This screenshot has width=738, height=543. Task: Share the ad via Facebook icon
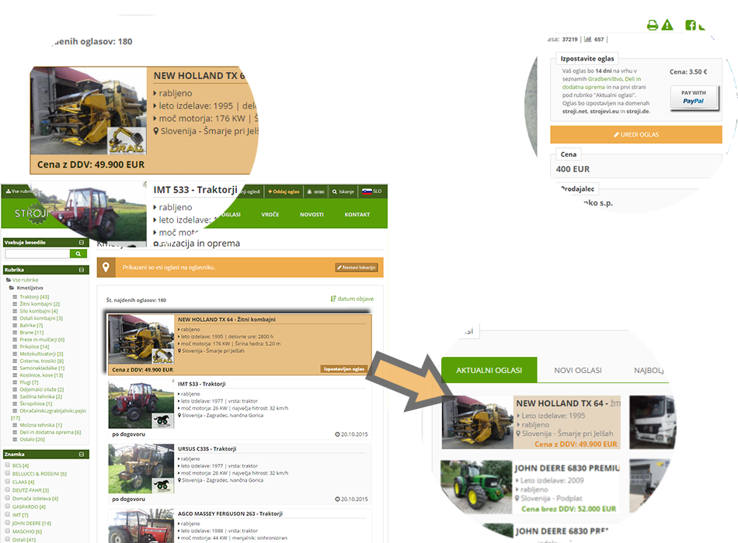[x=690, y=26]
